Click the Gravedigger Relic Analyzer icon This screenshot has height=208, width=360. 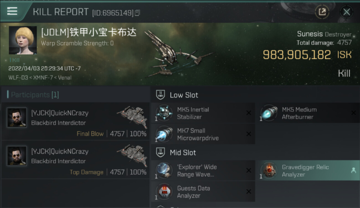click(269, 170)
